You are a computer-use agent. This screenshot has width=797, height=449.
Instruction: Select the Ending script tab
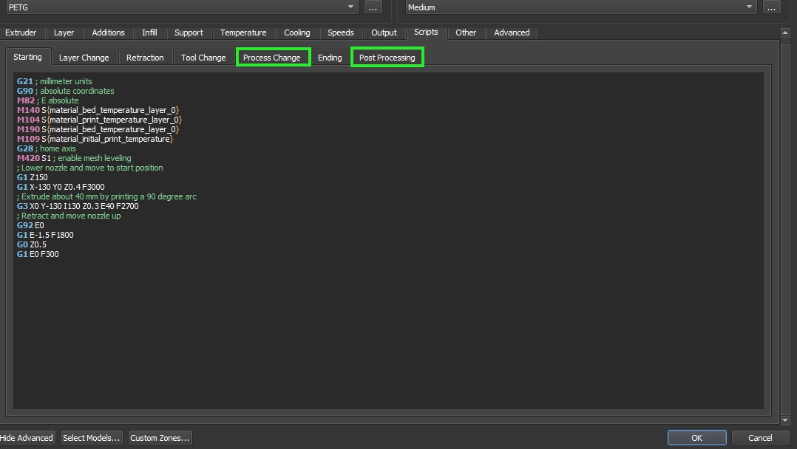[330, 58]
